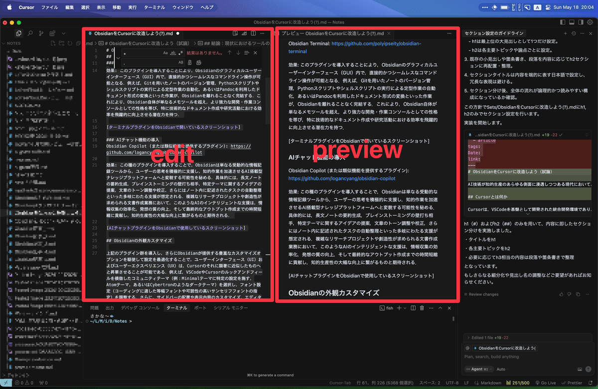Toggle match case in the find widget

(165, 53)
